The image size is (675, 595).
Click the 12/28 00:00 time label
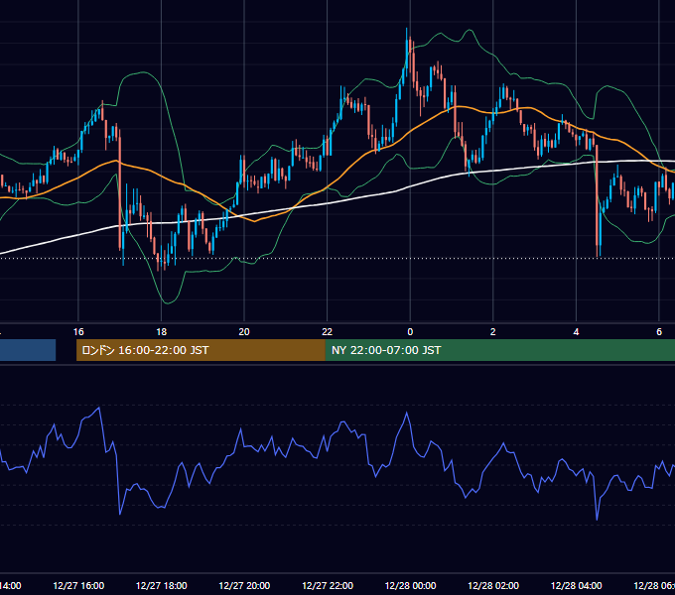coord(410,585)
